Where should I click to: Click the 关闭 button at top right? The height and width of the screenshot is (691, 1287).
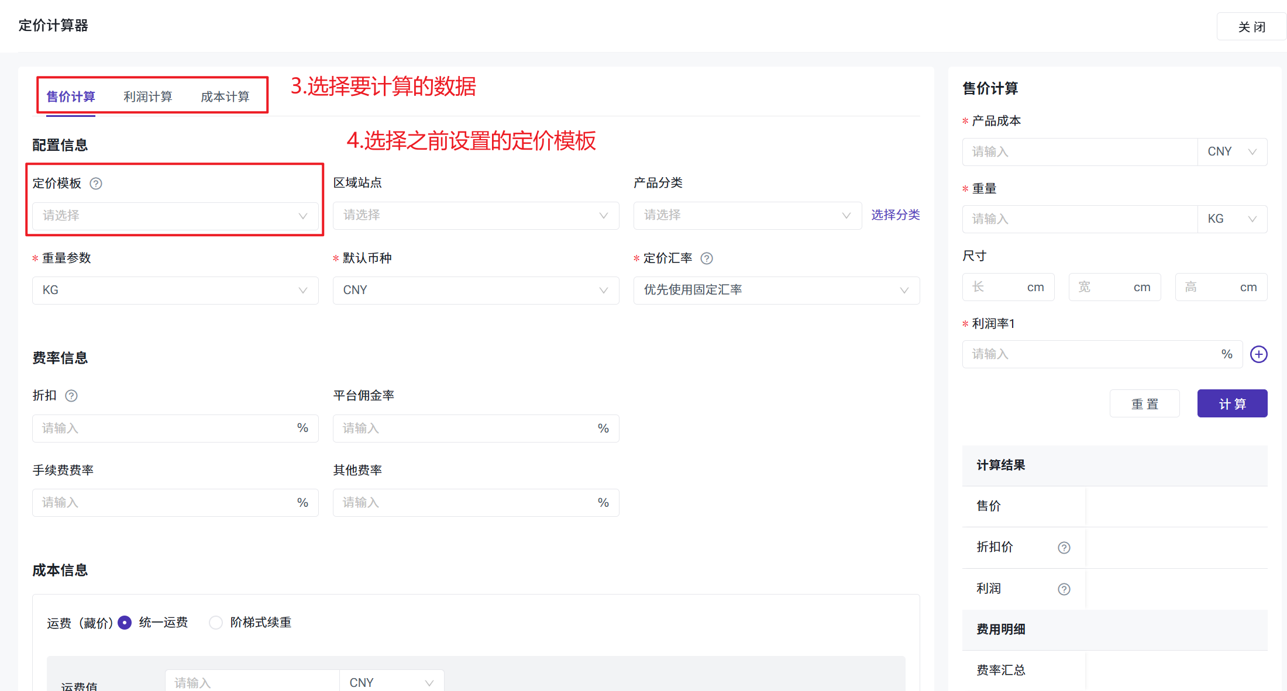tap(1251, 27)
